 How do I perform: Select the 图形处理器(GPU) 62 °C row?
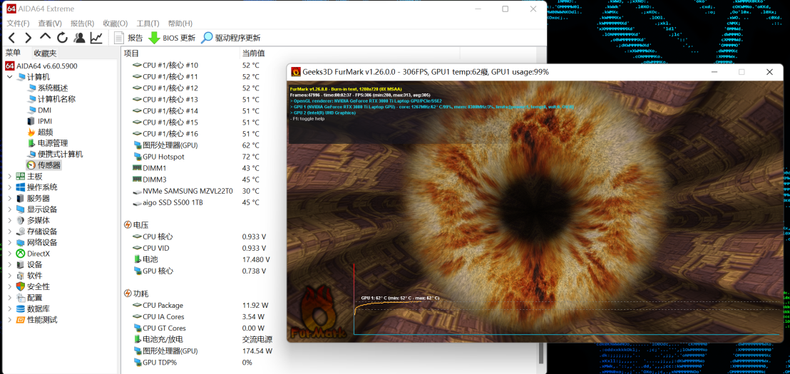click(x=204, y=145)
